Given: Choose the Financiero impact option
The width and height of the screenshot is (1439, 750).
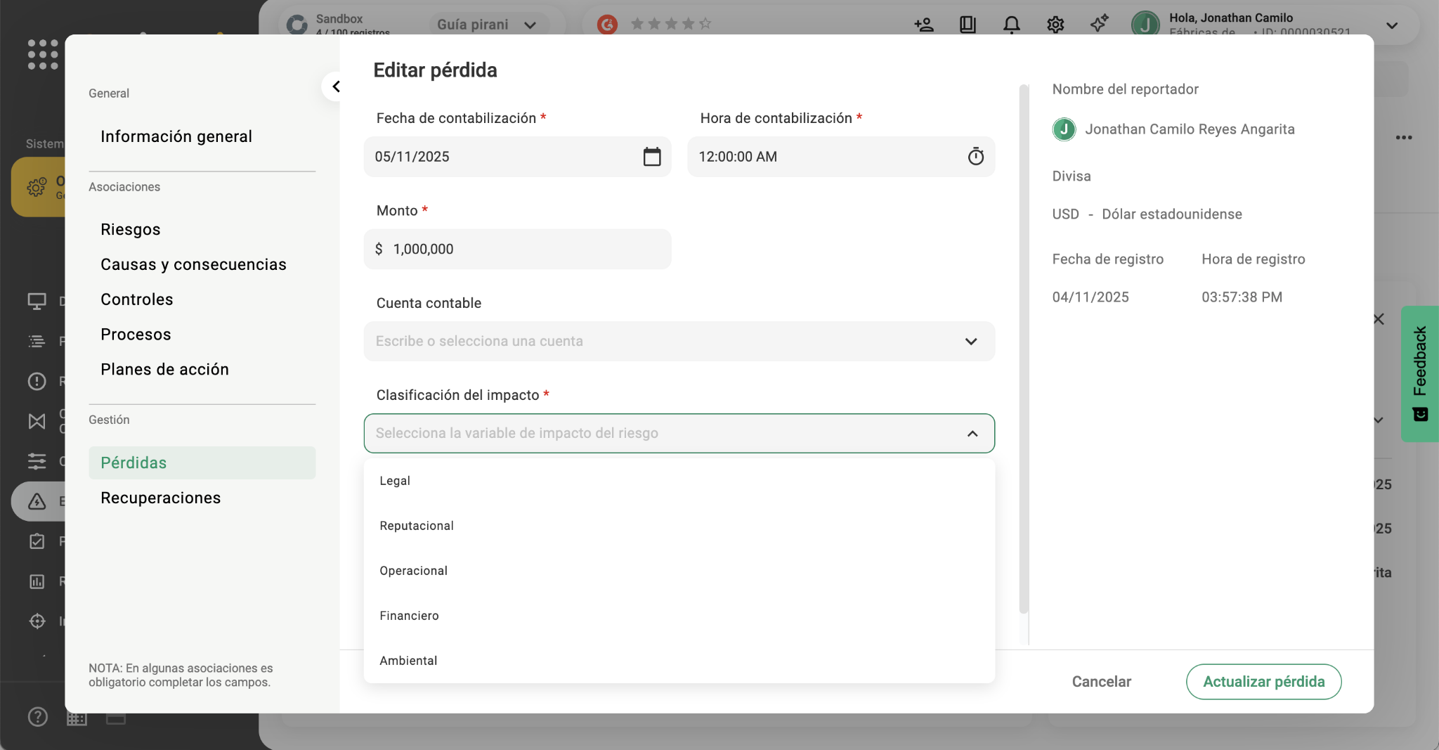Looking at the screenshot, I should [x=409, y=616].
